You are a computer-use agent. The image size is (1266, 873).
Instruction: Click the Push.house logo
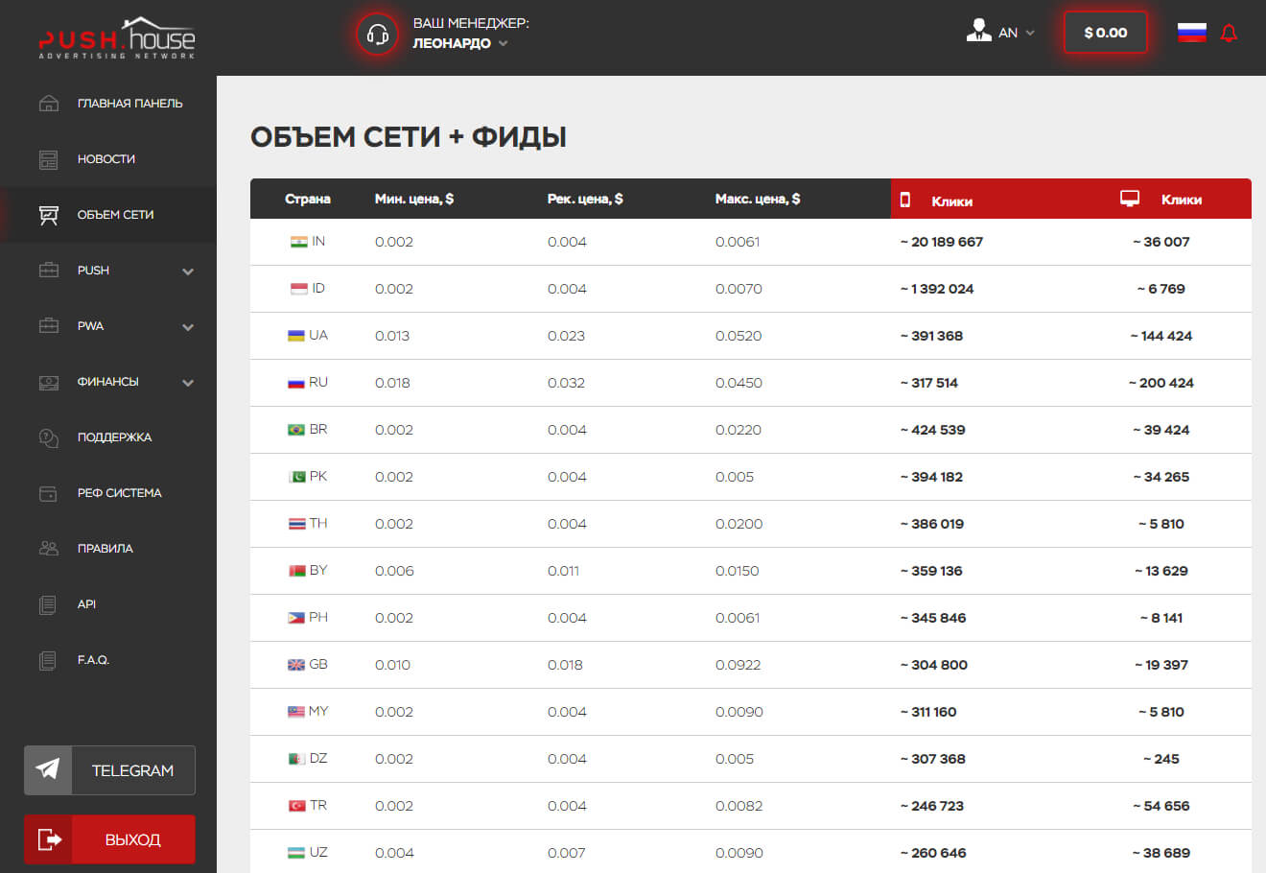click(x=116, y=38)
